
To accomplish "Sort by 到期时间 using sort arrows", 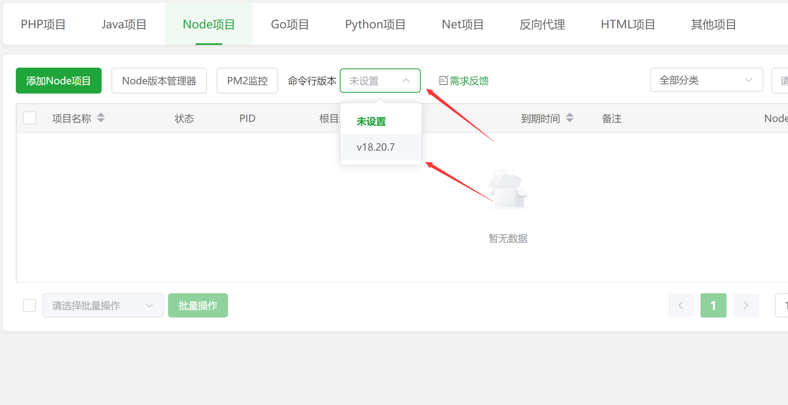I will 570,118.
